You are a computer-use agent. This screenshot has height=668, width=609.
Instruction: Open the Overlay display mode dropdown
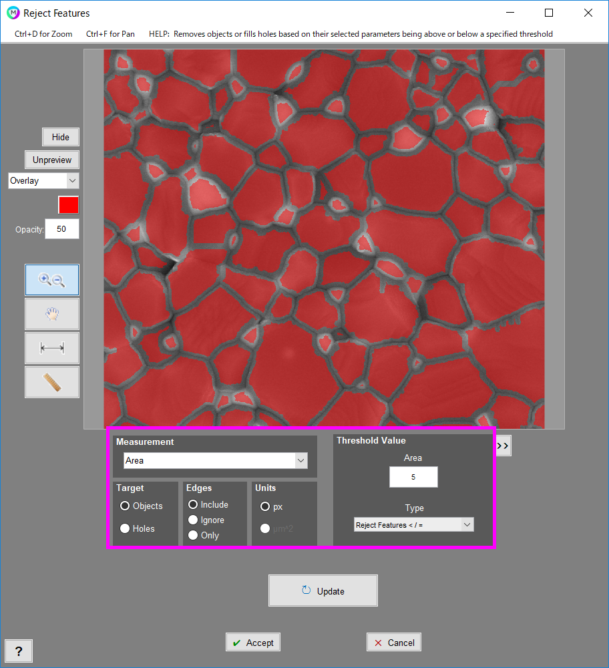[43, 180]
